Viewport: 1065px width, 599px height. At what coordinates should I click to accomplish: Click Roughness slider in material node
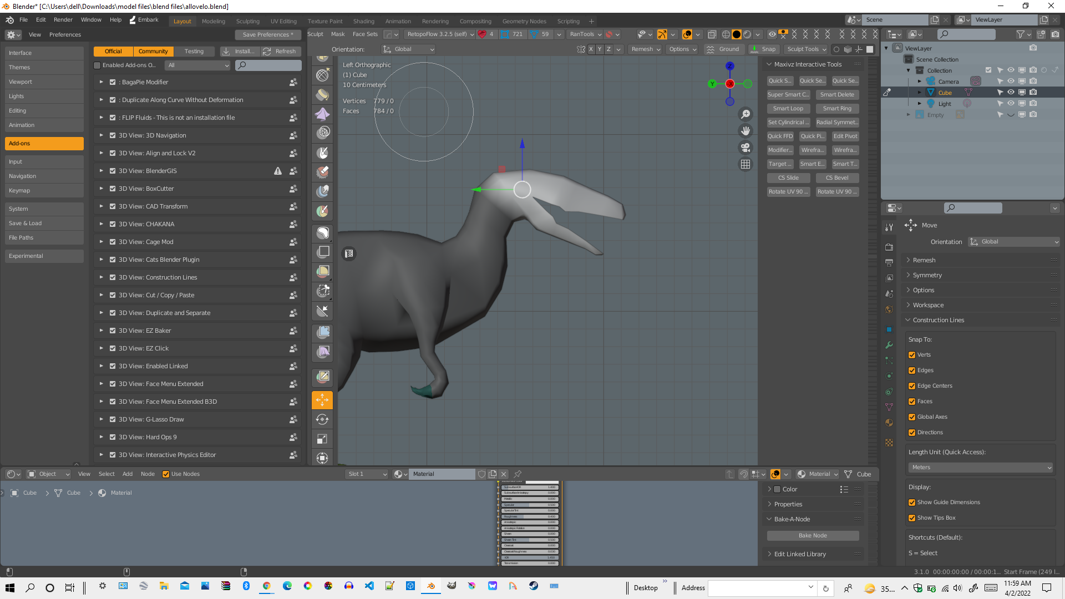tap(530, 516)
